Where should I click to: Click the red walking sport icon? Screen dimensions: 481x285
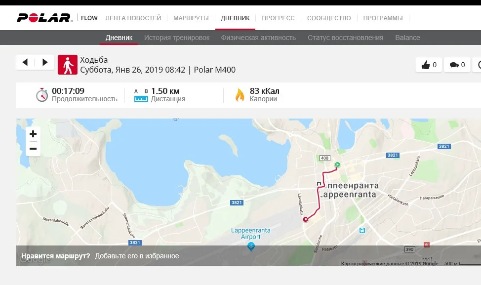[x=68, y=65]
